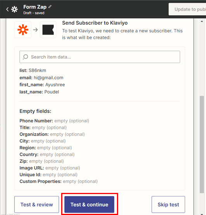This screenshot has height=215, width=206.
Task: Focus the Search item data field
Action: click(x=100, y=57)
